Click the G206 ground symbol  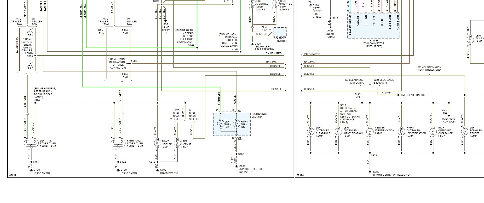click(237, 167)
